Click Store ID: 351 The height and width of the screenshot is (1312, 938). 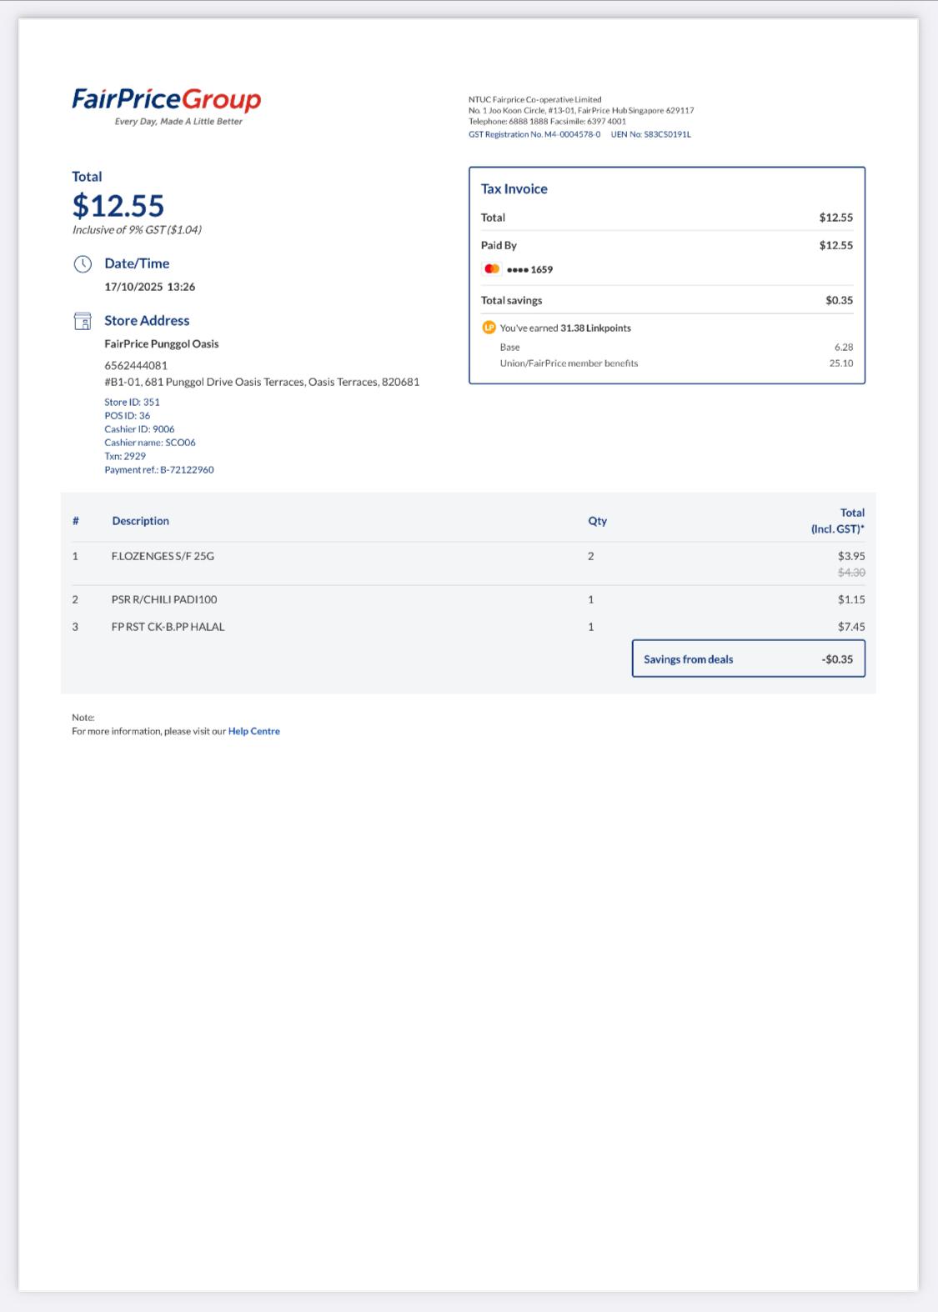tap(132, 402)
